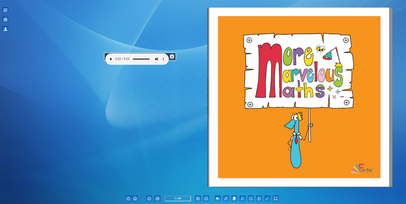Open the notes page icon
This screenshot has height=204, width=406.
click(234, 198)
